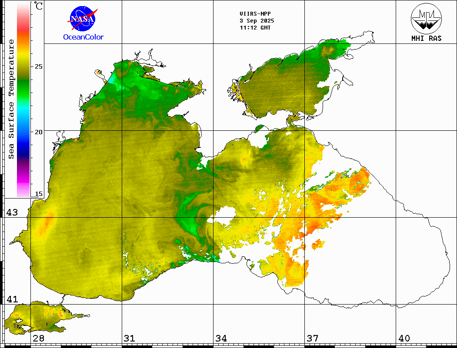Click the 25 degree scale tick label
The width and height of the screenshot is (457, 348).
tap(39, 66)
